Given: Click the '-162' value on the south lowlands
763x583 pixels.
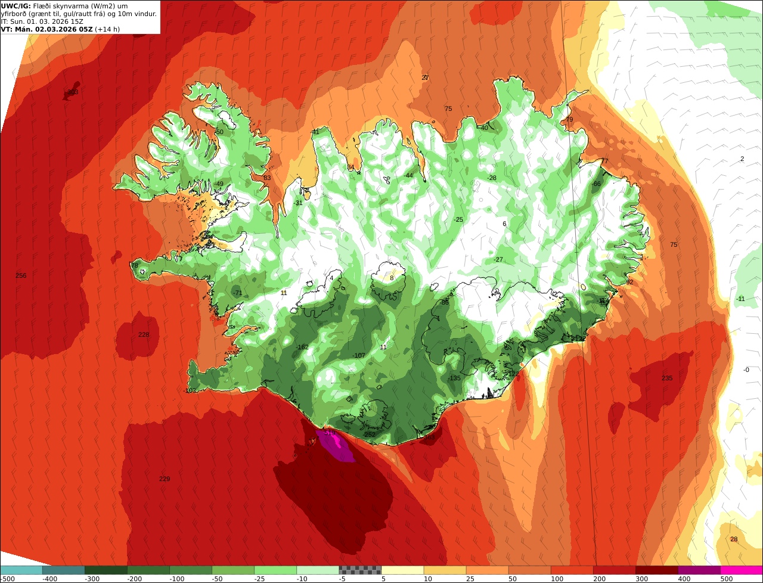Looking at the screenshot, I should 302,347.
